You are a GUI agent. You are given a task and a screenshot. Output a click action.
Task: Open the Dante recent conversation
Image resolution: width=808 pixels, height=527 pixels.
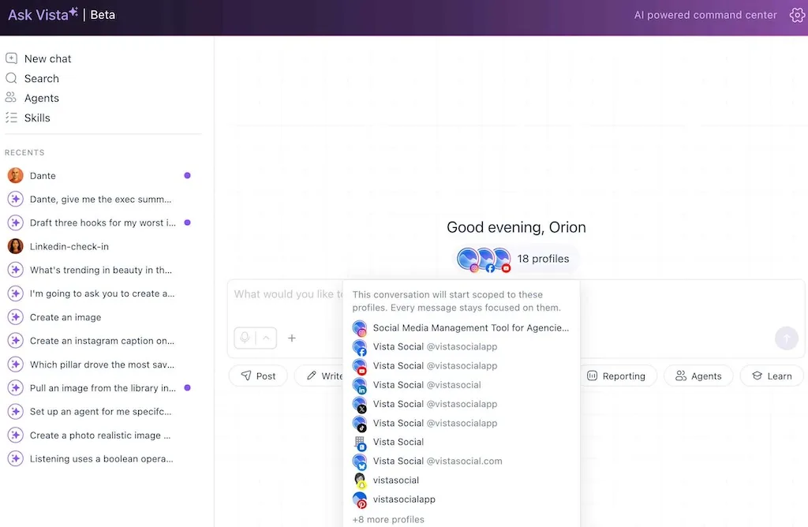pyautogui.click(x=99, y=176)
